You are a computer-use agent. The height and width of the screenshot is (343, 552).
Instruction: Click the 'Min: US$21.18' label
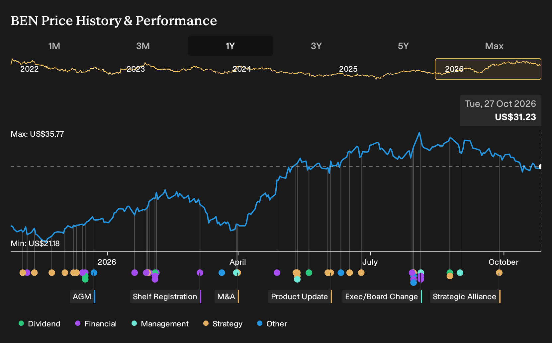coord(35,243)
